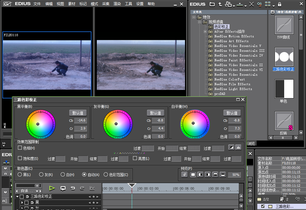Click 默认值 button under black balance

coord(78,113)
